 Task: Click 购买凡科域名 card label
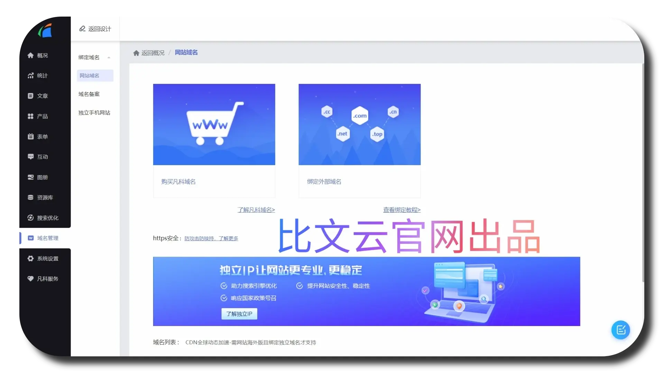click(x=178, y=182)
